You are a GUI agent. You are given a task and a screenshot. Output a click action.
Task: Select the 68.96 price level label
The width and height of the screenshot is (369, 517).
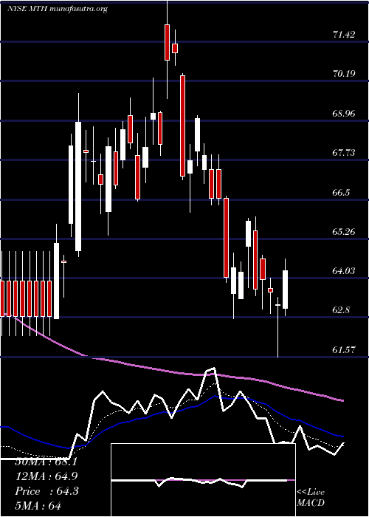[344, 114]
